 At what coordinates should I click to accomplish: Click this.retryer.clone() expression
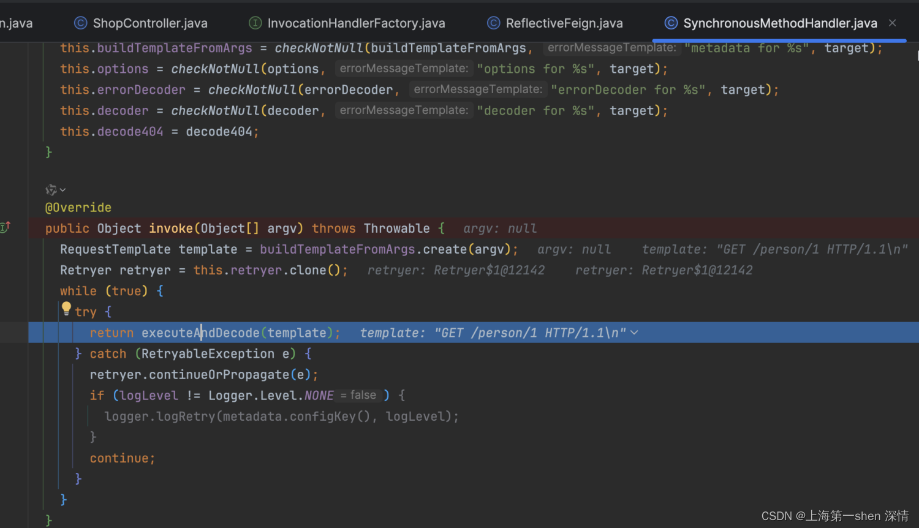(267, 270)
